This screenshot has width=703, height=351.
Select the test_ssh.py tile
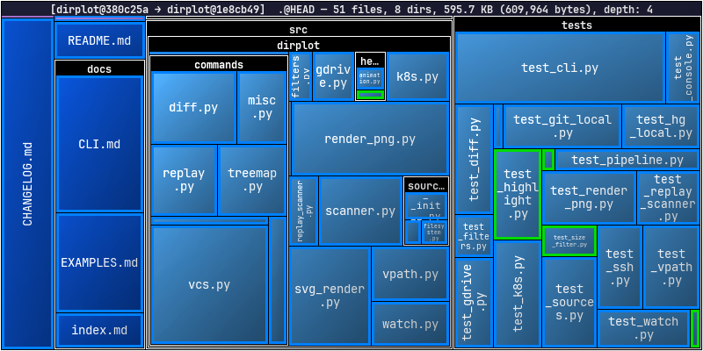tap(620, 267)
